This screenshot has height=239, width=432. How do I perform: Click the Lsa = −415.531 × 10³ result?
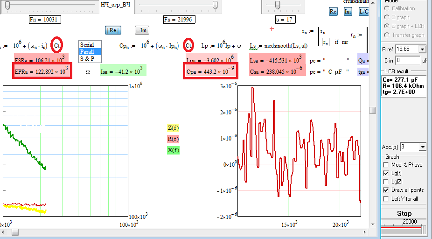[278, 59]
